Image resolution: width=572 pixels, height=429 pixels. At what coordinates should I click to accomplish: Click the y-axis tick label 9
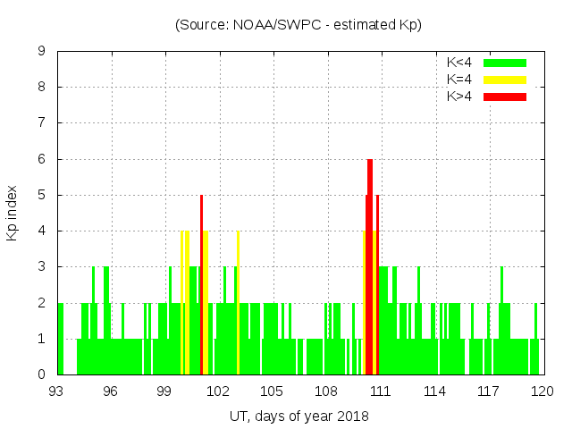point(41,51)
